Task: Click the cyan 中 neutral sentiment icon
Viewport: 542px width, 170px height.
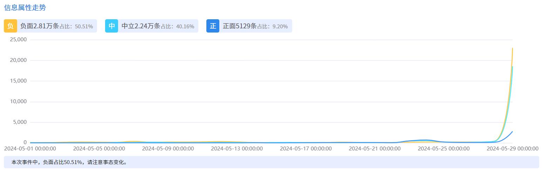Action: 112,26
